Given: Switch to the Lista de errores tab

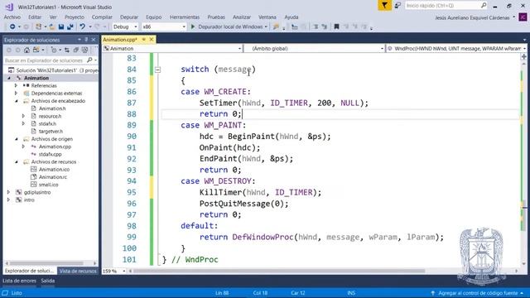Looking at the screenshot, I should click(19, 281).
